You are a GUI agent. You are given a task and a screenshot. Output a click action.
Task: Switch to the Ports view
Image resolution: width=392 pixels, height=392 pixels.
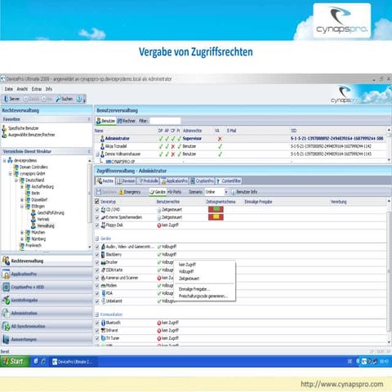pyautogui.click(x=174, y=192)
